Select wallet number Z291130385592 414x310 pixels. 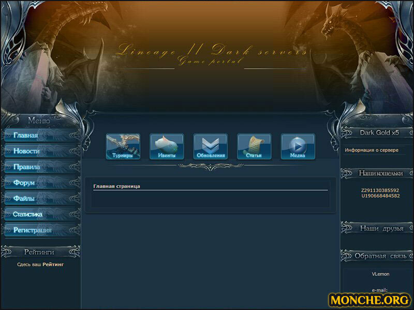(380, 190)
